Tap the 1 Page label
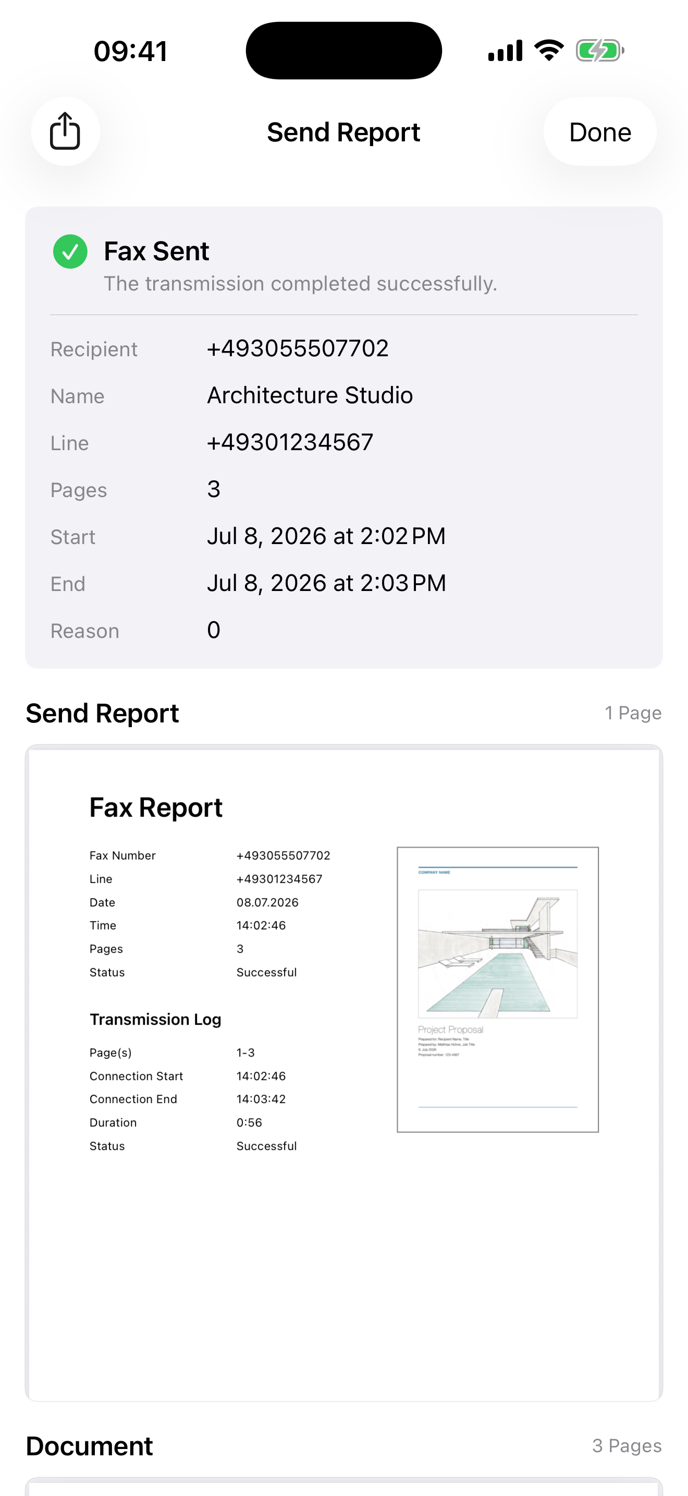The width and height of the screenshot is (688, 1496). coord(633,713)
